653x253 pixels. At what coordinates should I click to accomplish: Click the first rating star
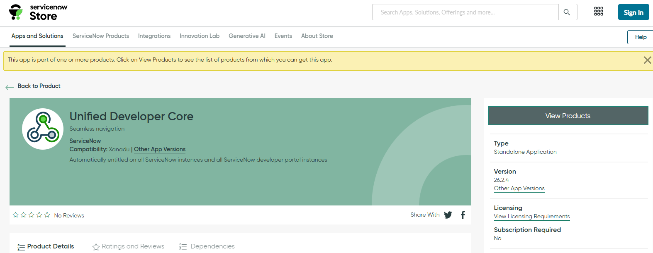coord(16,215)
